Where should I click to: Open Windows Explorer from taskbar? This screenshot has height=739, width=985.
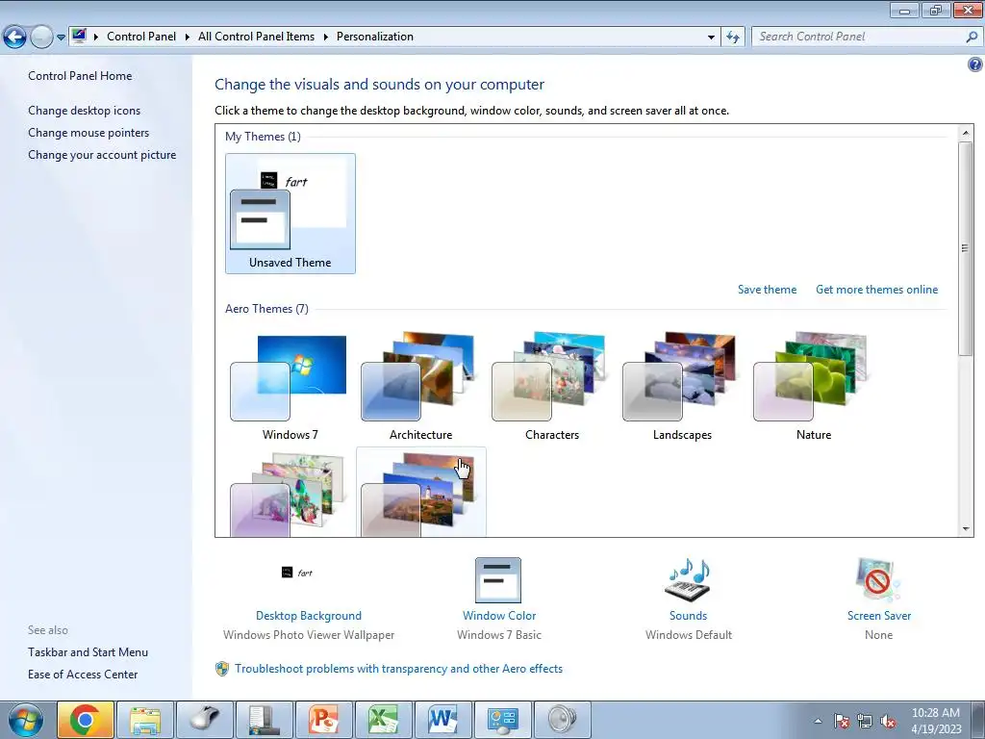(145, 720)
